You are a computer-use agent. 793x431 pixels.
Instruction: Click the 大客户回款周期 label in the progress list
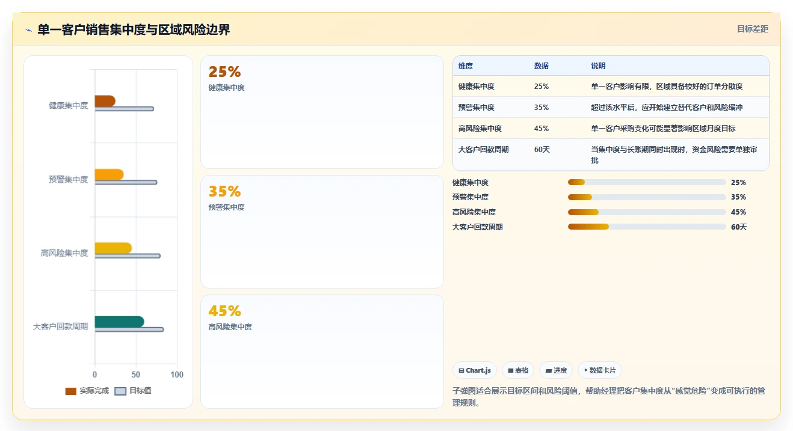[478, 227]
